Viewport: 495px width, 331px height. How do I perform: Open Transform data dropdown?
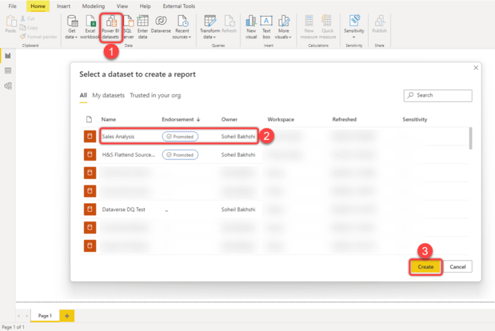[x=210, y=27]
